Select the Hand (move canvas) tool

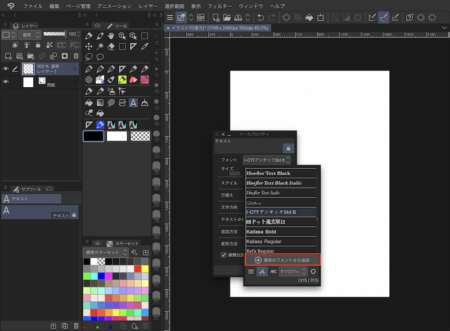click(x=111, y=35)
